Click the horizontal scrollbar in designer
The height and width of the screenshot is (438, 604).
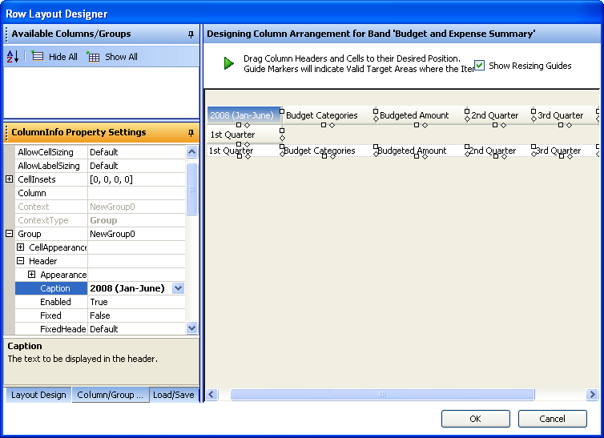click(382, 395)
